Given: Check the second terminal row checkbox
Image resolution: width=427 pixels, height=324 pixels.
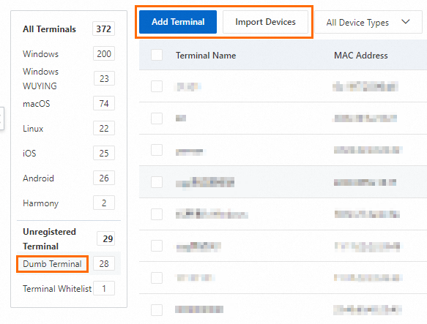Looking at the screenshot, I should 157,118.
